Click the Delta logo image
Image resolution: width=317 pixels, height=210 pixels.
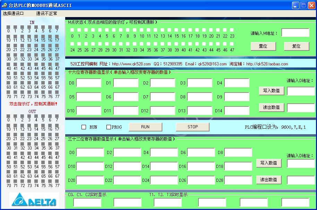coord(34,201)
